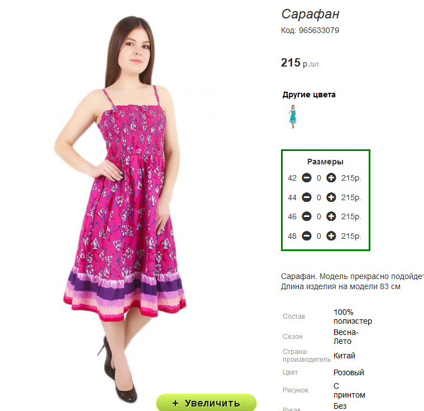Click the green Увеличить zoom button

coord(206,403)
